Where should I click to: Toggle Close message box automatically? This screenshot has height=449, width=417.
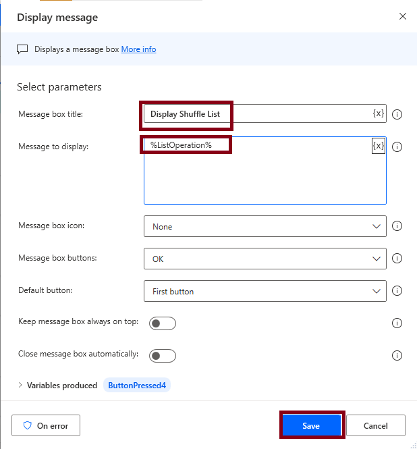163,356
